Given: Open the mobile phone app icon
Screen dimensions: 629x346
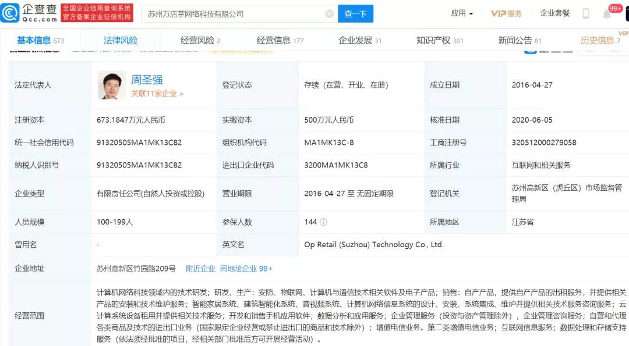Looking at the screenshot, I should pos(586,13).
